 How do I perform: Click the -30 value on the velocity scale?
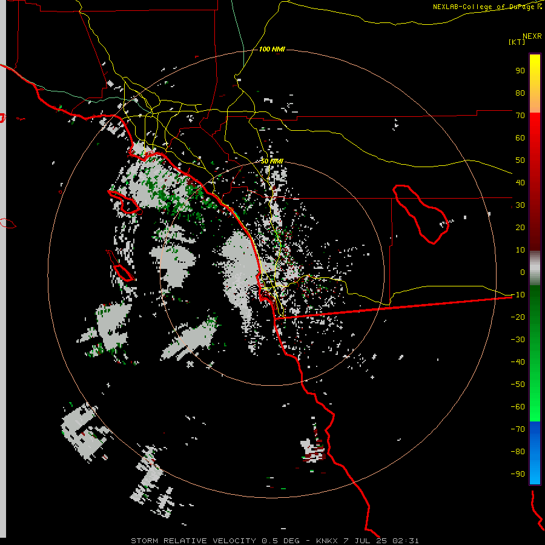click(518, 340)
